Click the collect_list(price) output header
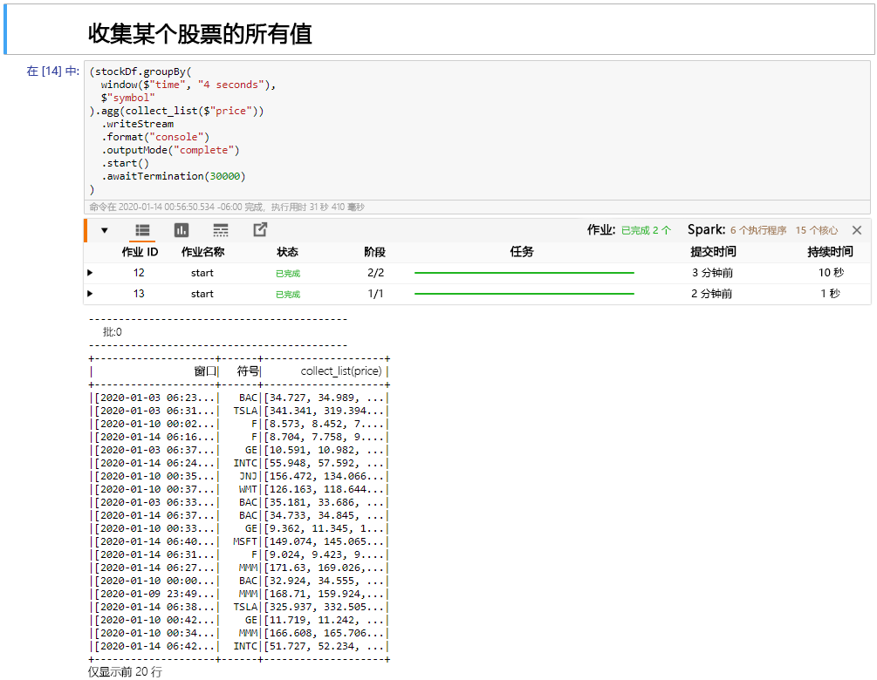 point(341,371)
